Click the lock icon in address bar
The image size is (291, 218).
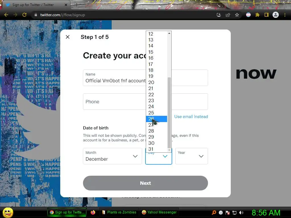pyautogui.click(x=36, y=15)
